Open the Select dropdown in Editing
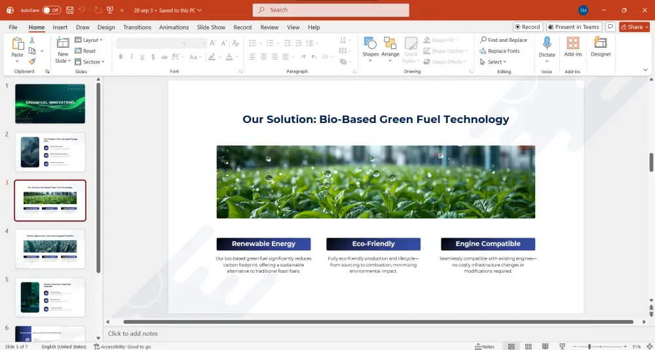This screenshot has width=655, height=350. click(493, 61)
